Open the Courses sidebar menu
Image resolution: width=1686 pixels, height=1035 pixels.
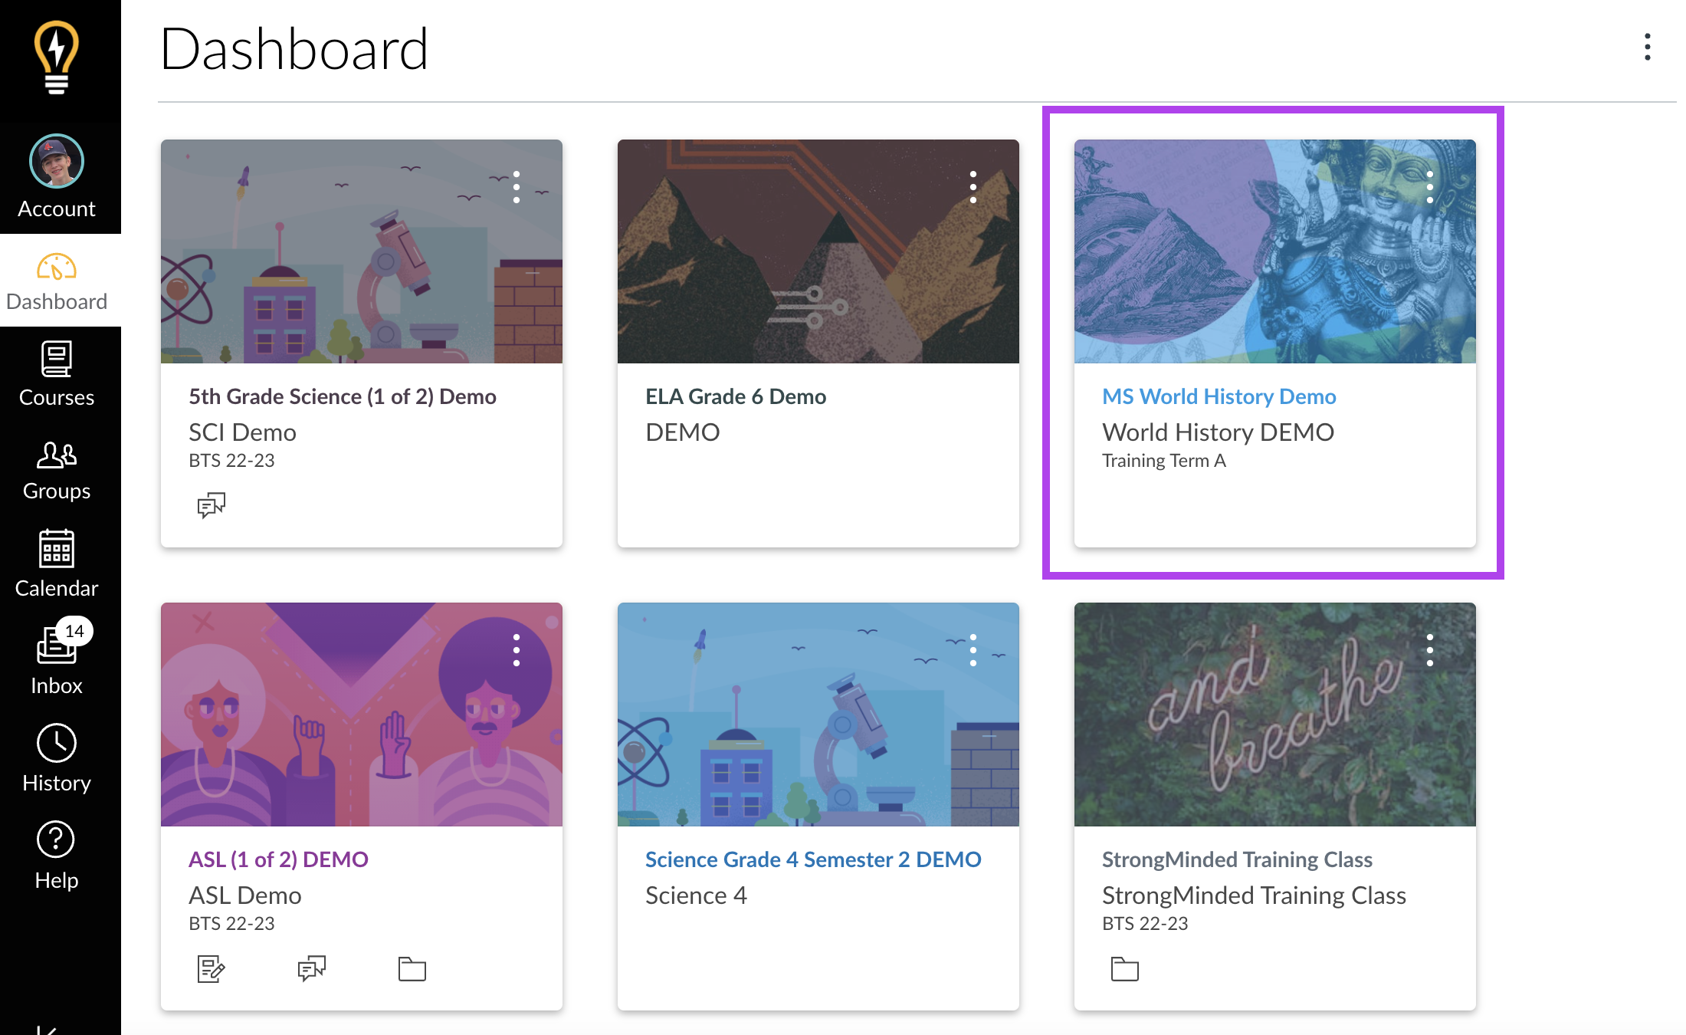coord(57,374)
